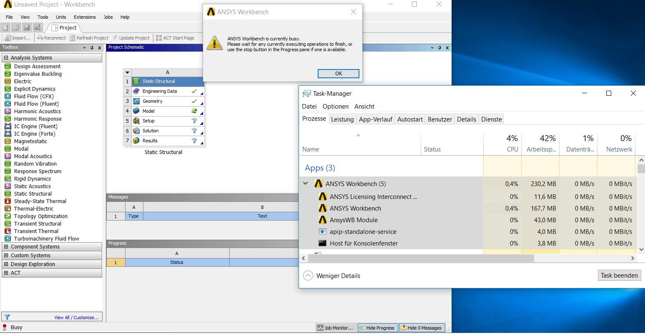645x335 pixels.
Task: Select Harmonic Acoustics in the Toolbox
Action: 37,112
